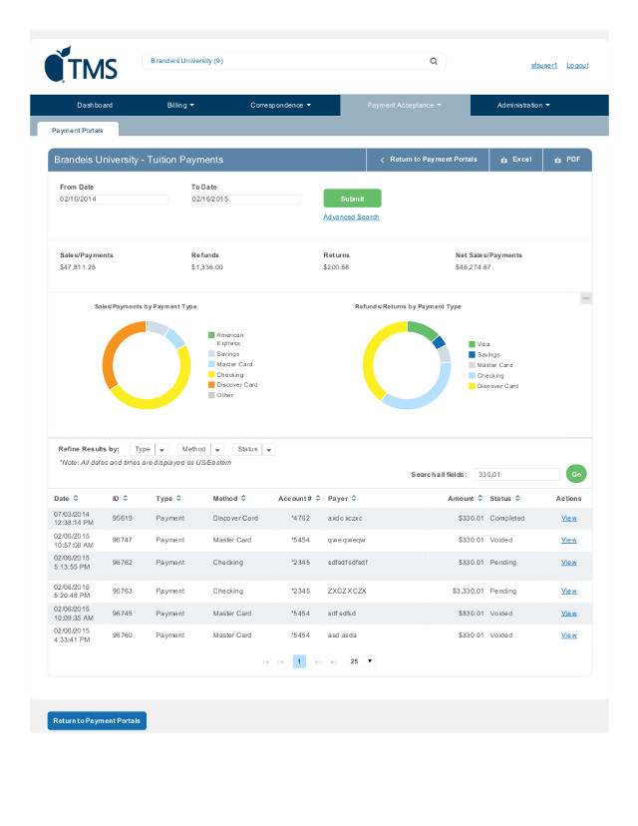Open the Type refine dropdown
Image resolution: width=638 pixels, height=826 pixels.
click(149, 449)
